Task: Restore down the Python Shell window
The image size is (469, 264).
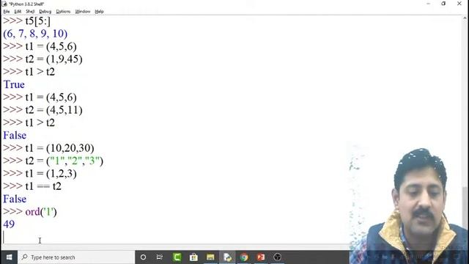Action: point(443,4)
